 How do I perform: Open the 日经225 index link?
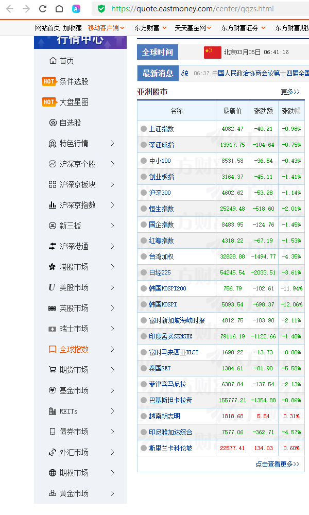[x=160, y=272]
